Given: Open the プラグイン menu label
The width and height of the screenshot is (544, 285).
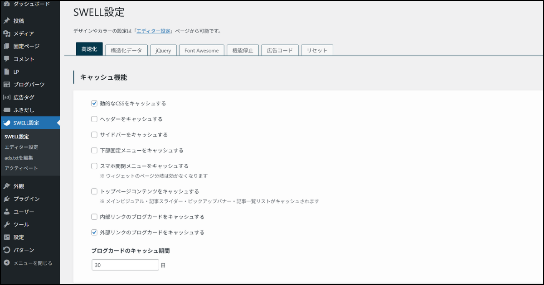Looking at the screenshot, I should click(26, 199).
